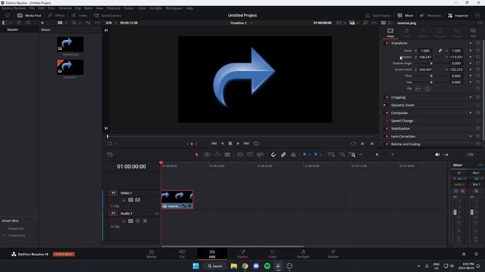Adjust the Pitch slider in Transform

(431, 76)
